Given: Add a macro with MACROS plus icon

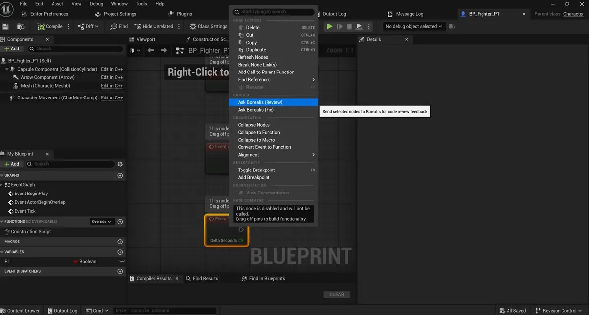Looking at the screenshot, I should click(120, 242).
